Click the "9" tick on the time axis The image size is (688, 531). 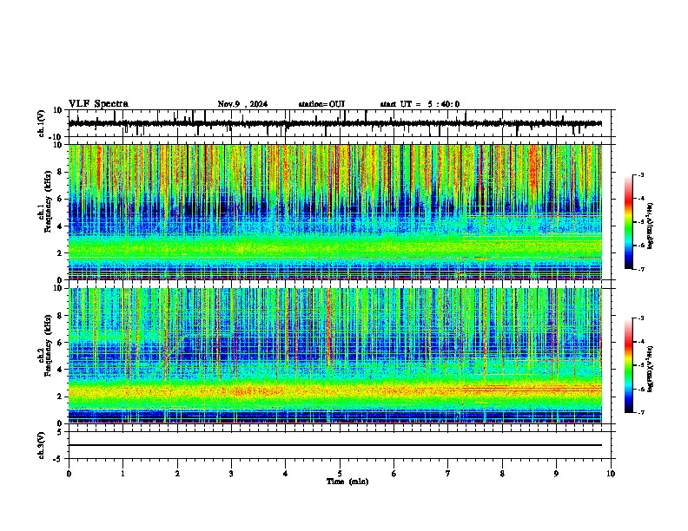[x=556, y=474]
